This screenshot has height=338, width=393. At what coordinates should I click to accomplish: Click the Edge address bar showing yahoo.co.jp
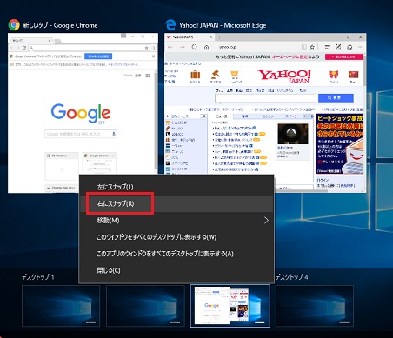point(258,47)
